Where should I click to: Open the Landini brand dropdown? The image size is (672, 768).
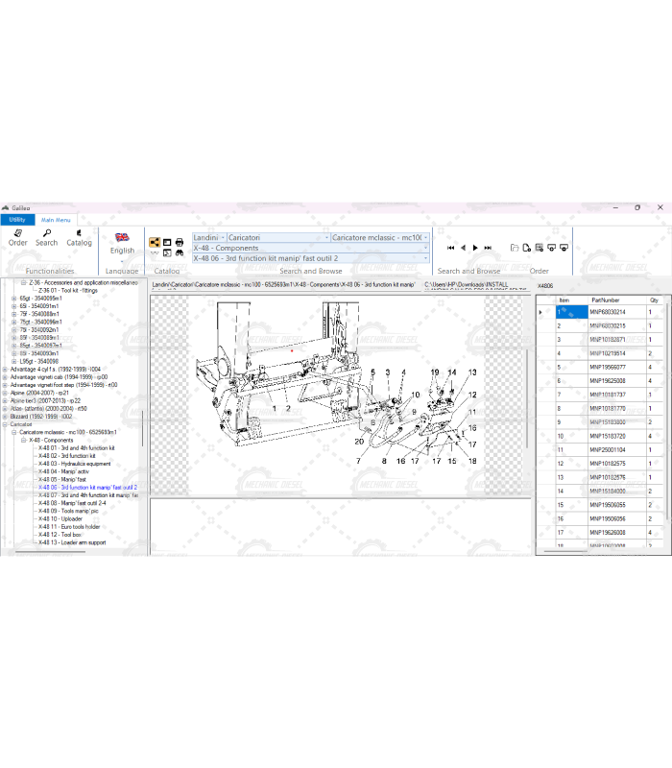click(223, 237)
